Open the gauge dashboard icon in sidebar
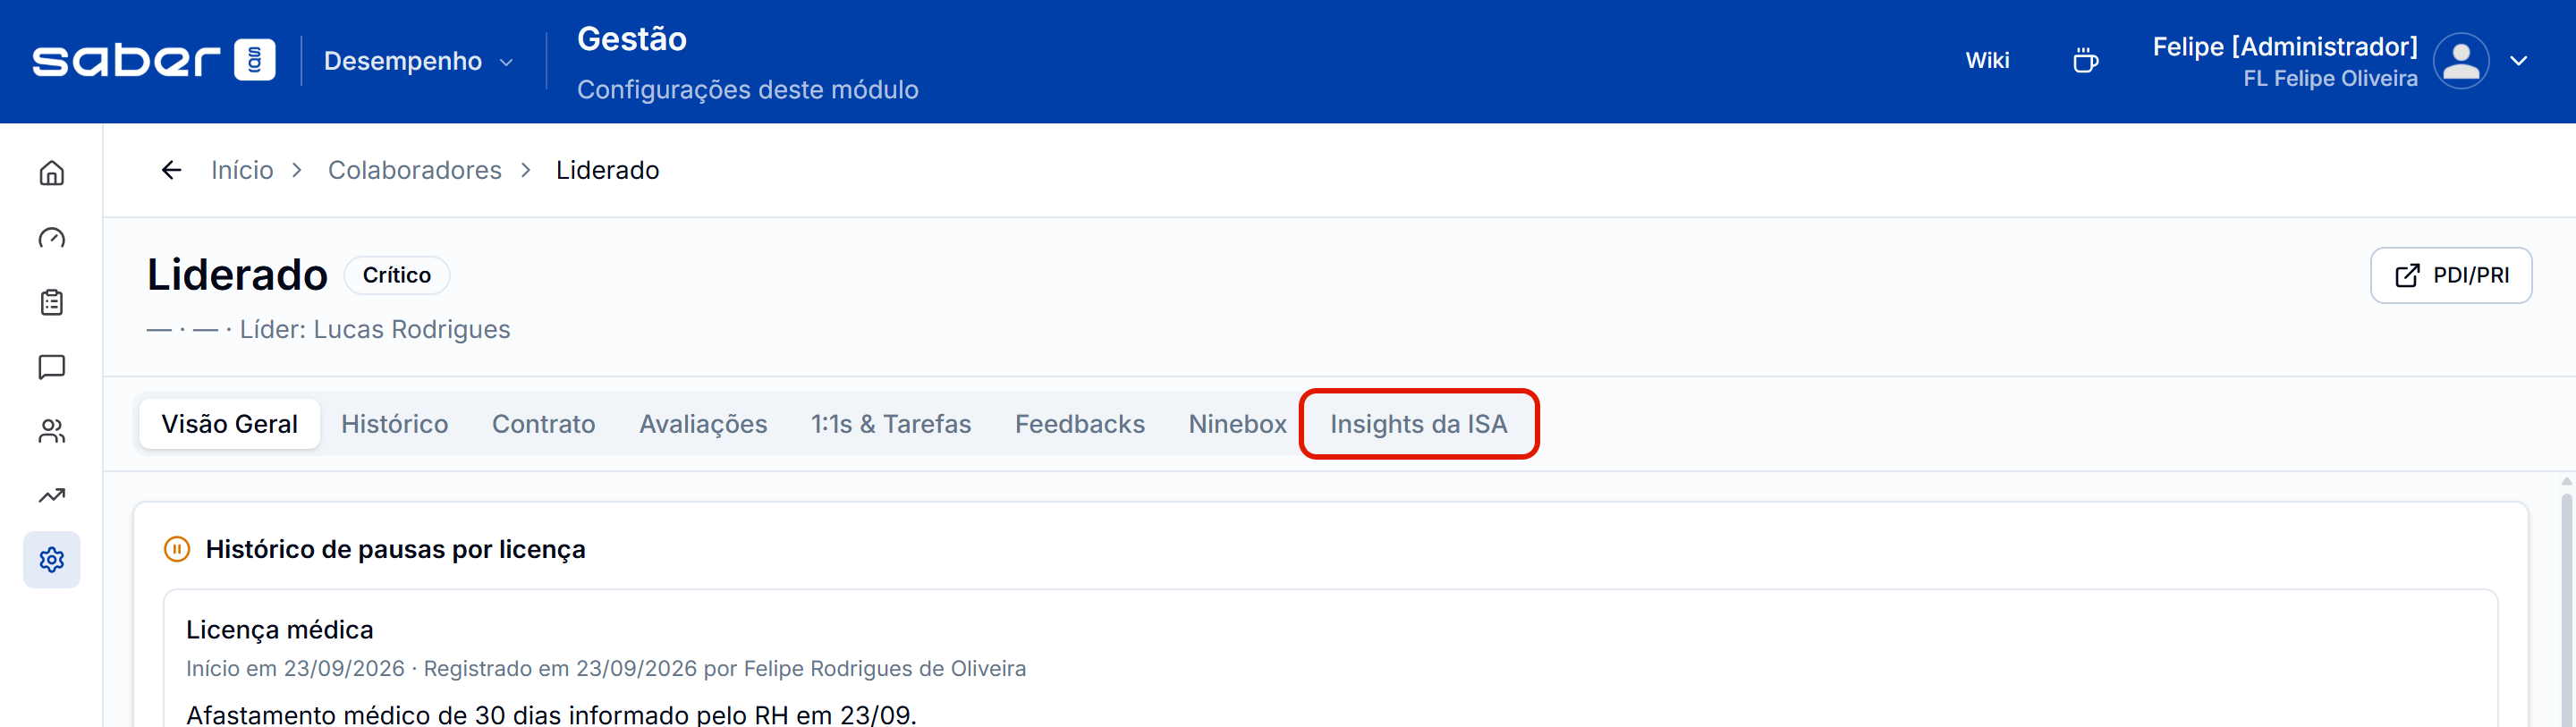The width and height of the screenshot is (2576, 727). 52,238
